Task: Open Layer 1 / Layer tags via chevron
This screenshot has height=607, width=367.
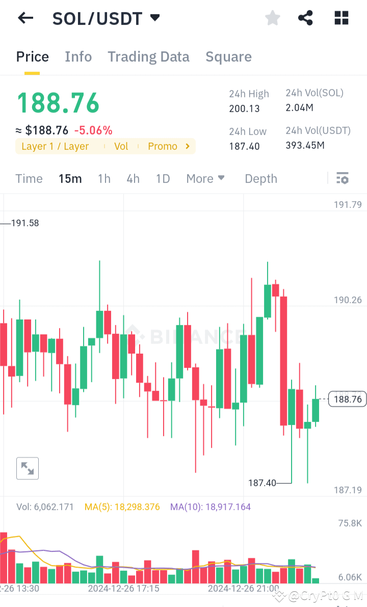Action: click(187, 146)
